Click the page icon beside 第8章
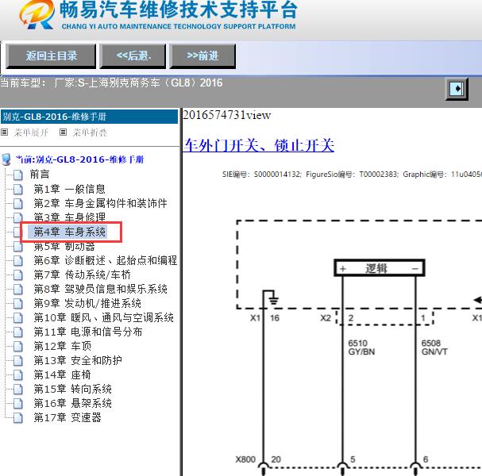Screen dimensions: 482x476 coord(18,289)
